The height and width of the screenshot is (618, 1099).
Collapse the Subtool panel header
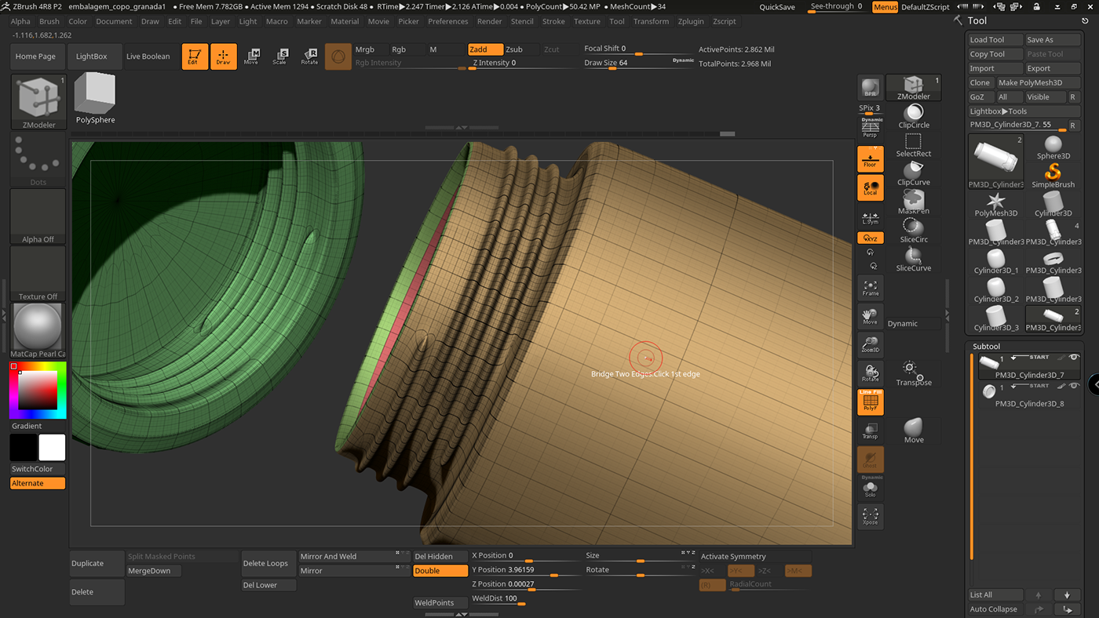(987, 346)
